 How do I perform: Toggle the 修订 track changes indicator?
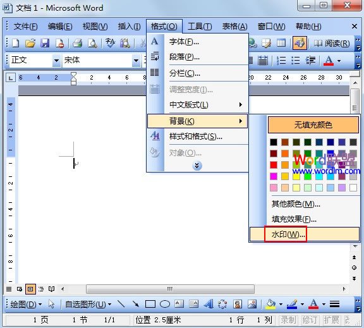click(310, 320)
